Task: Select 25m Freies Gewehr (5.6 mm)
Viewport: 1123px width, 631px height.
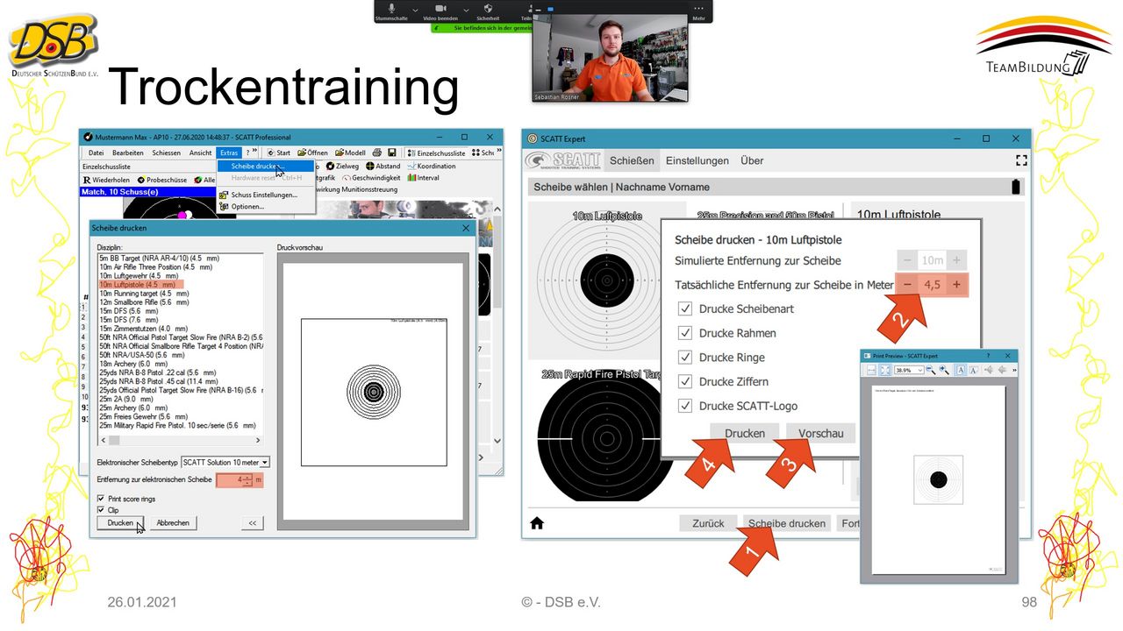Action: [139, 417]
